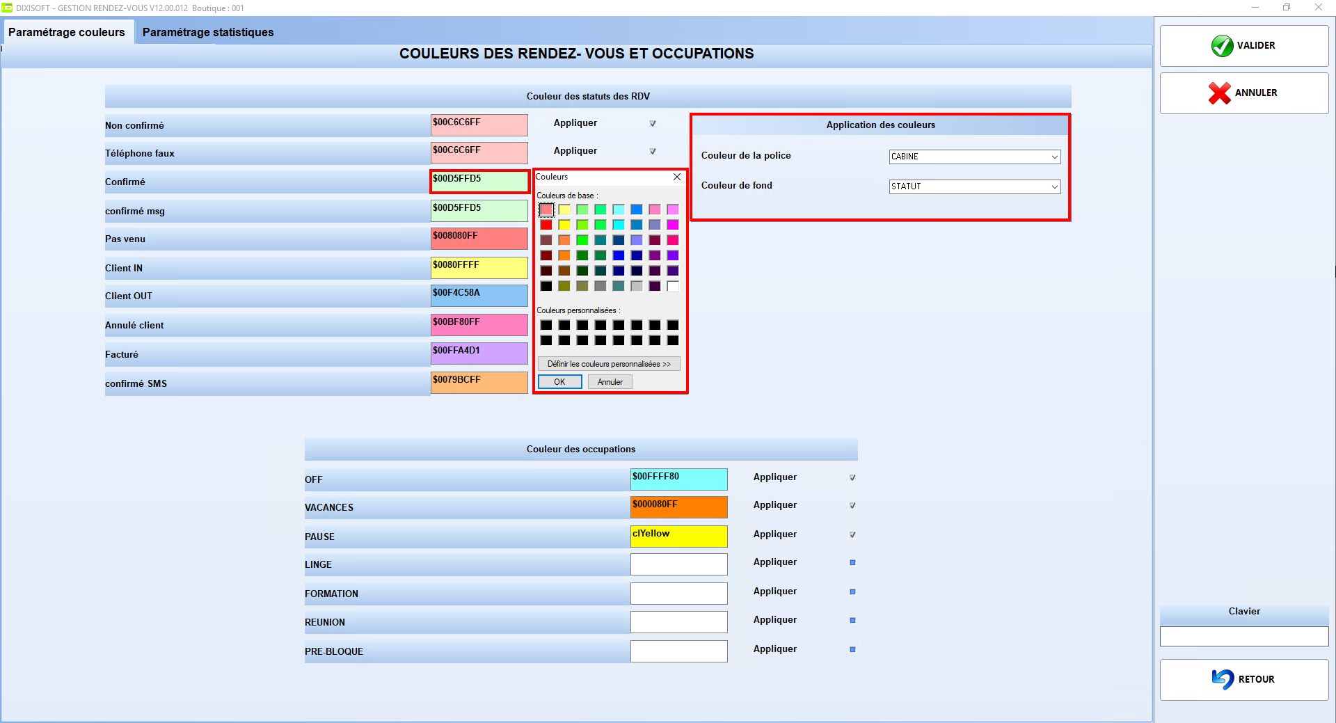
Task: Click the Annulé client color field $00BF80FF
Action: [x=479, y=325]
